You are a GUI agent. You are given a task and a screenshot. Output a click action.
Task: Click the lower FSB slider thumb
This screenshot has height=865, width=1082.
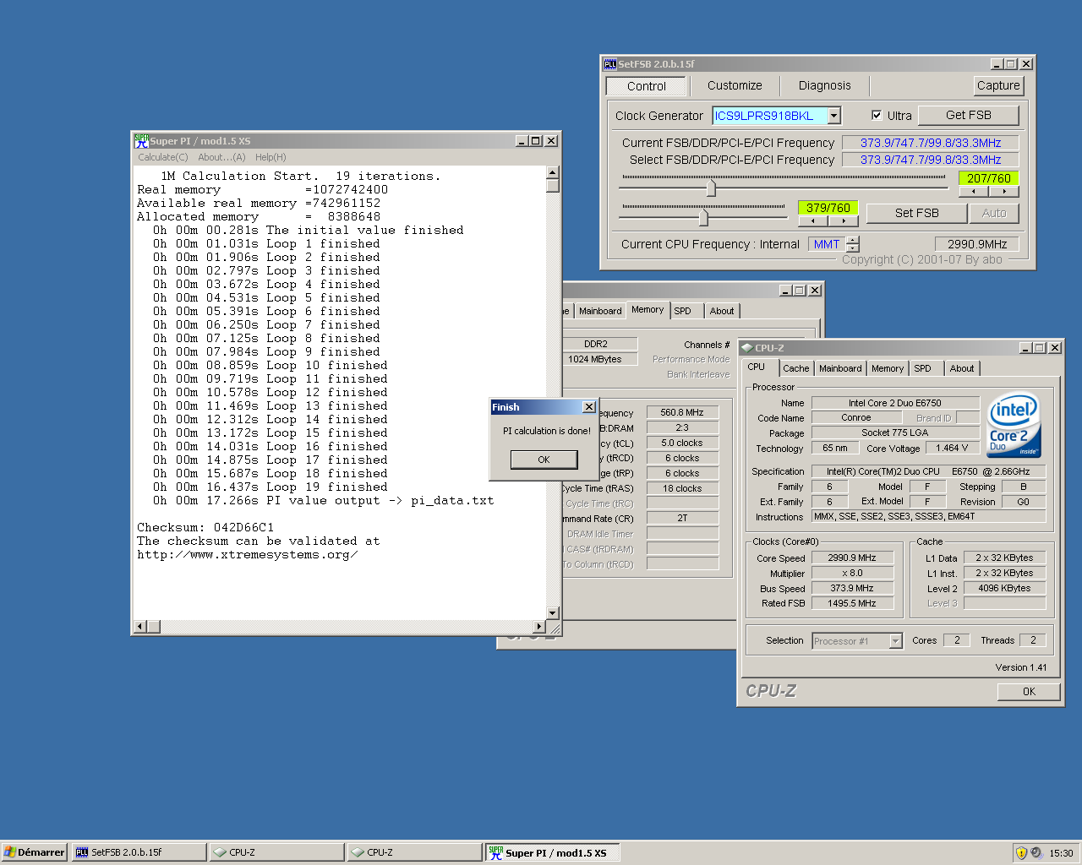(x=703, y=217)
